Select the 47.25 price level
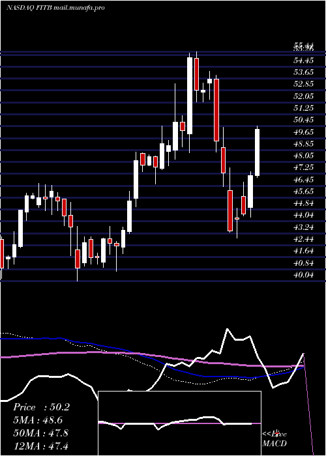The image size is (326, 456). point(304,167)
